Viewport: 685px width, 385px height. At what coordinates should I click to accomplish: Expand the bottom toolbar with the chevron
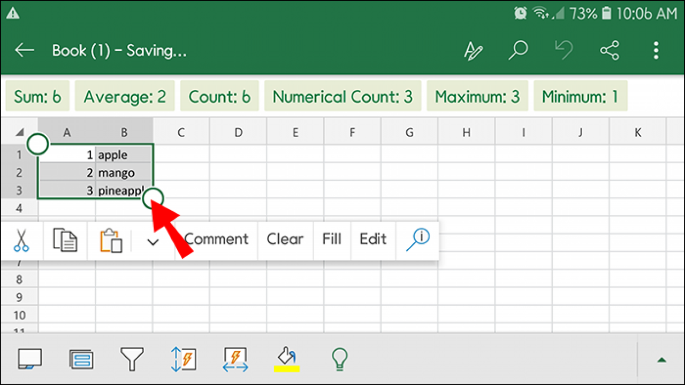662,359
